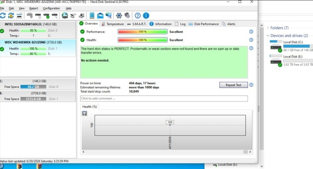Click the Explorer scrollbar down arrow

(262, 166)
